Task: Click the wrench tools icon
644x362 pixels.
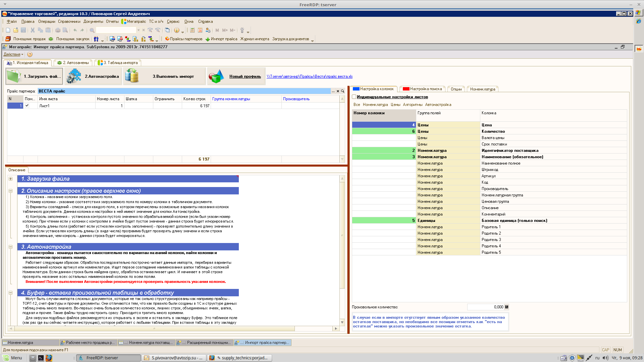Action: 242,30
